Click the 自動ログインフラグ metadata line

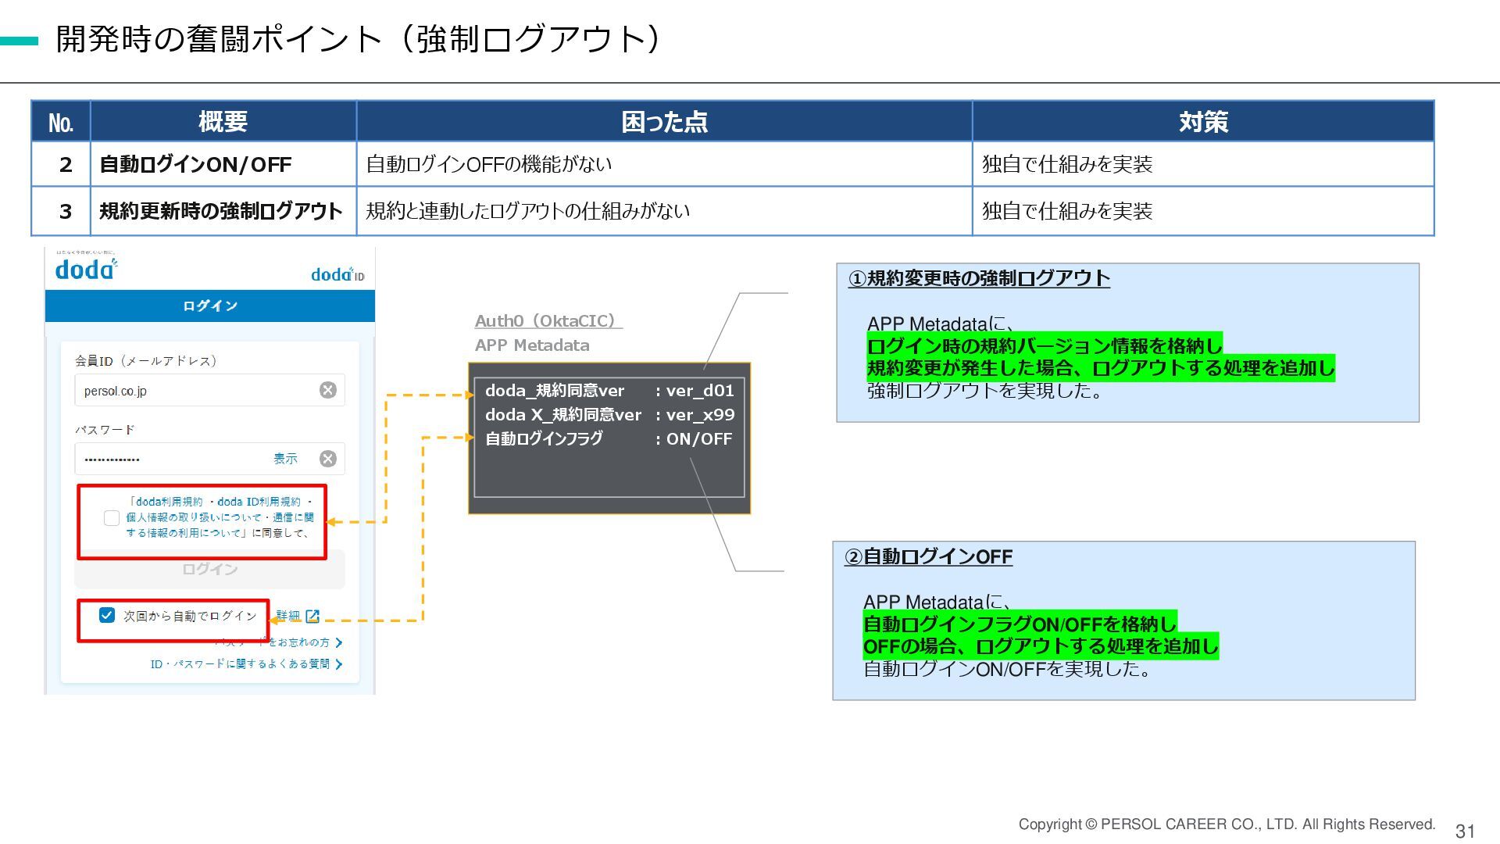(x=609, y=439)
